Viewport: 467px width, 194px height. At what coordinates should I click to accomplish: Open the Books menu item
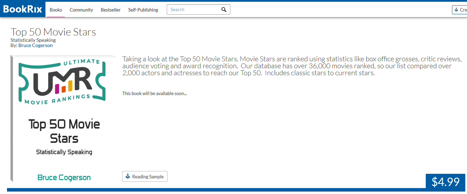[x=56, y=10]
